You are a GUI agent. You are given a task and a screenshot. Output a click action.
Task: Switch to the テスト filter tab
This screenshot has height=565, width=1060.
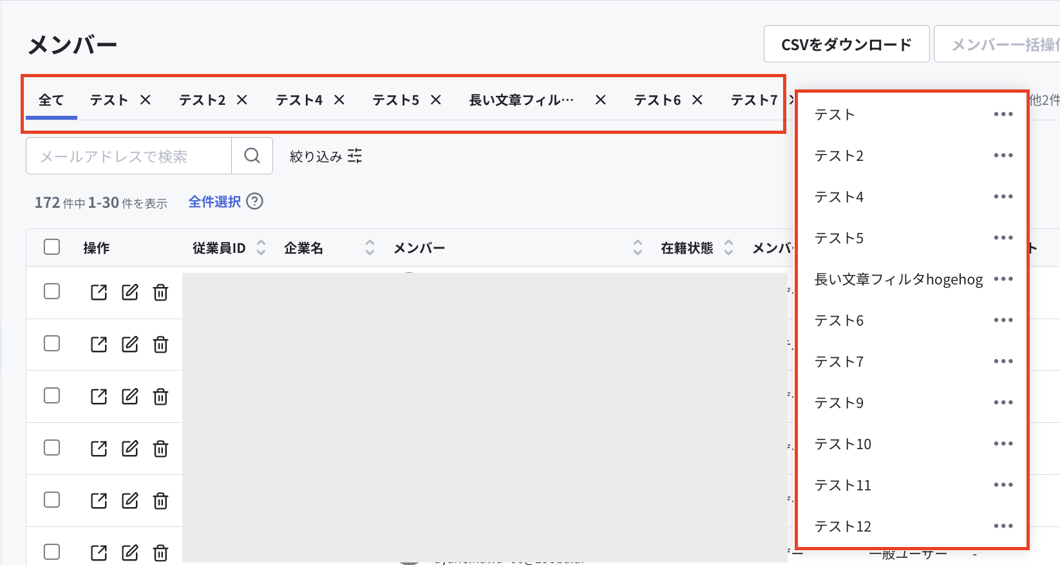(x=109, y=100)
